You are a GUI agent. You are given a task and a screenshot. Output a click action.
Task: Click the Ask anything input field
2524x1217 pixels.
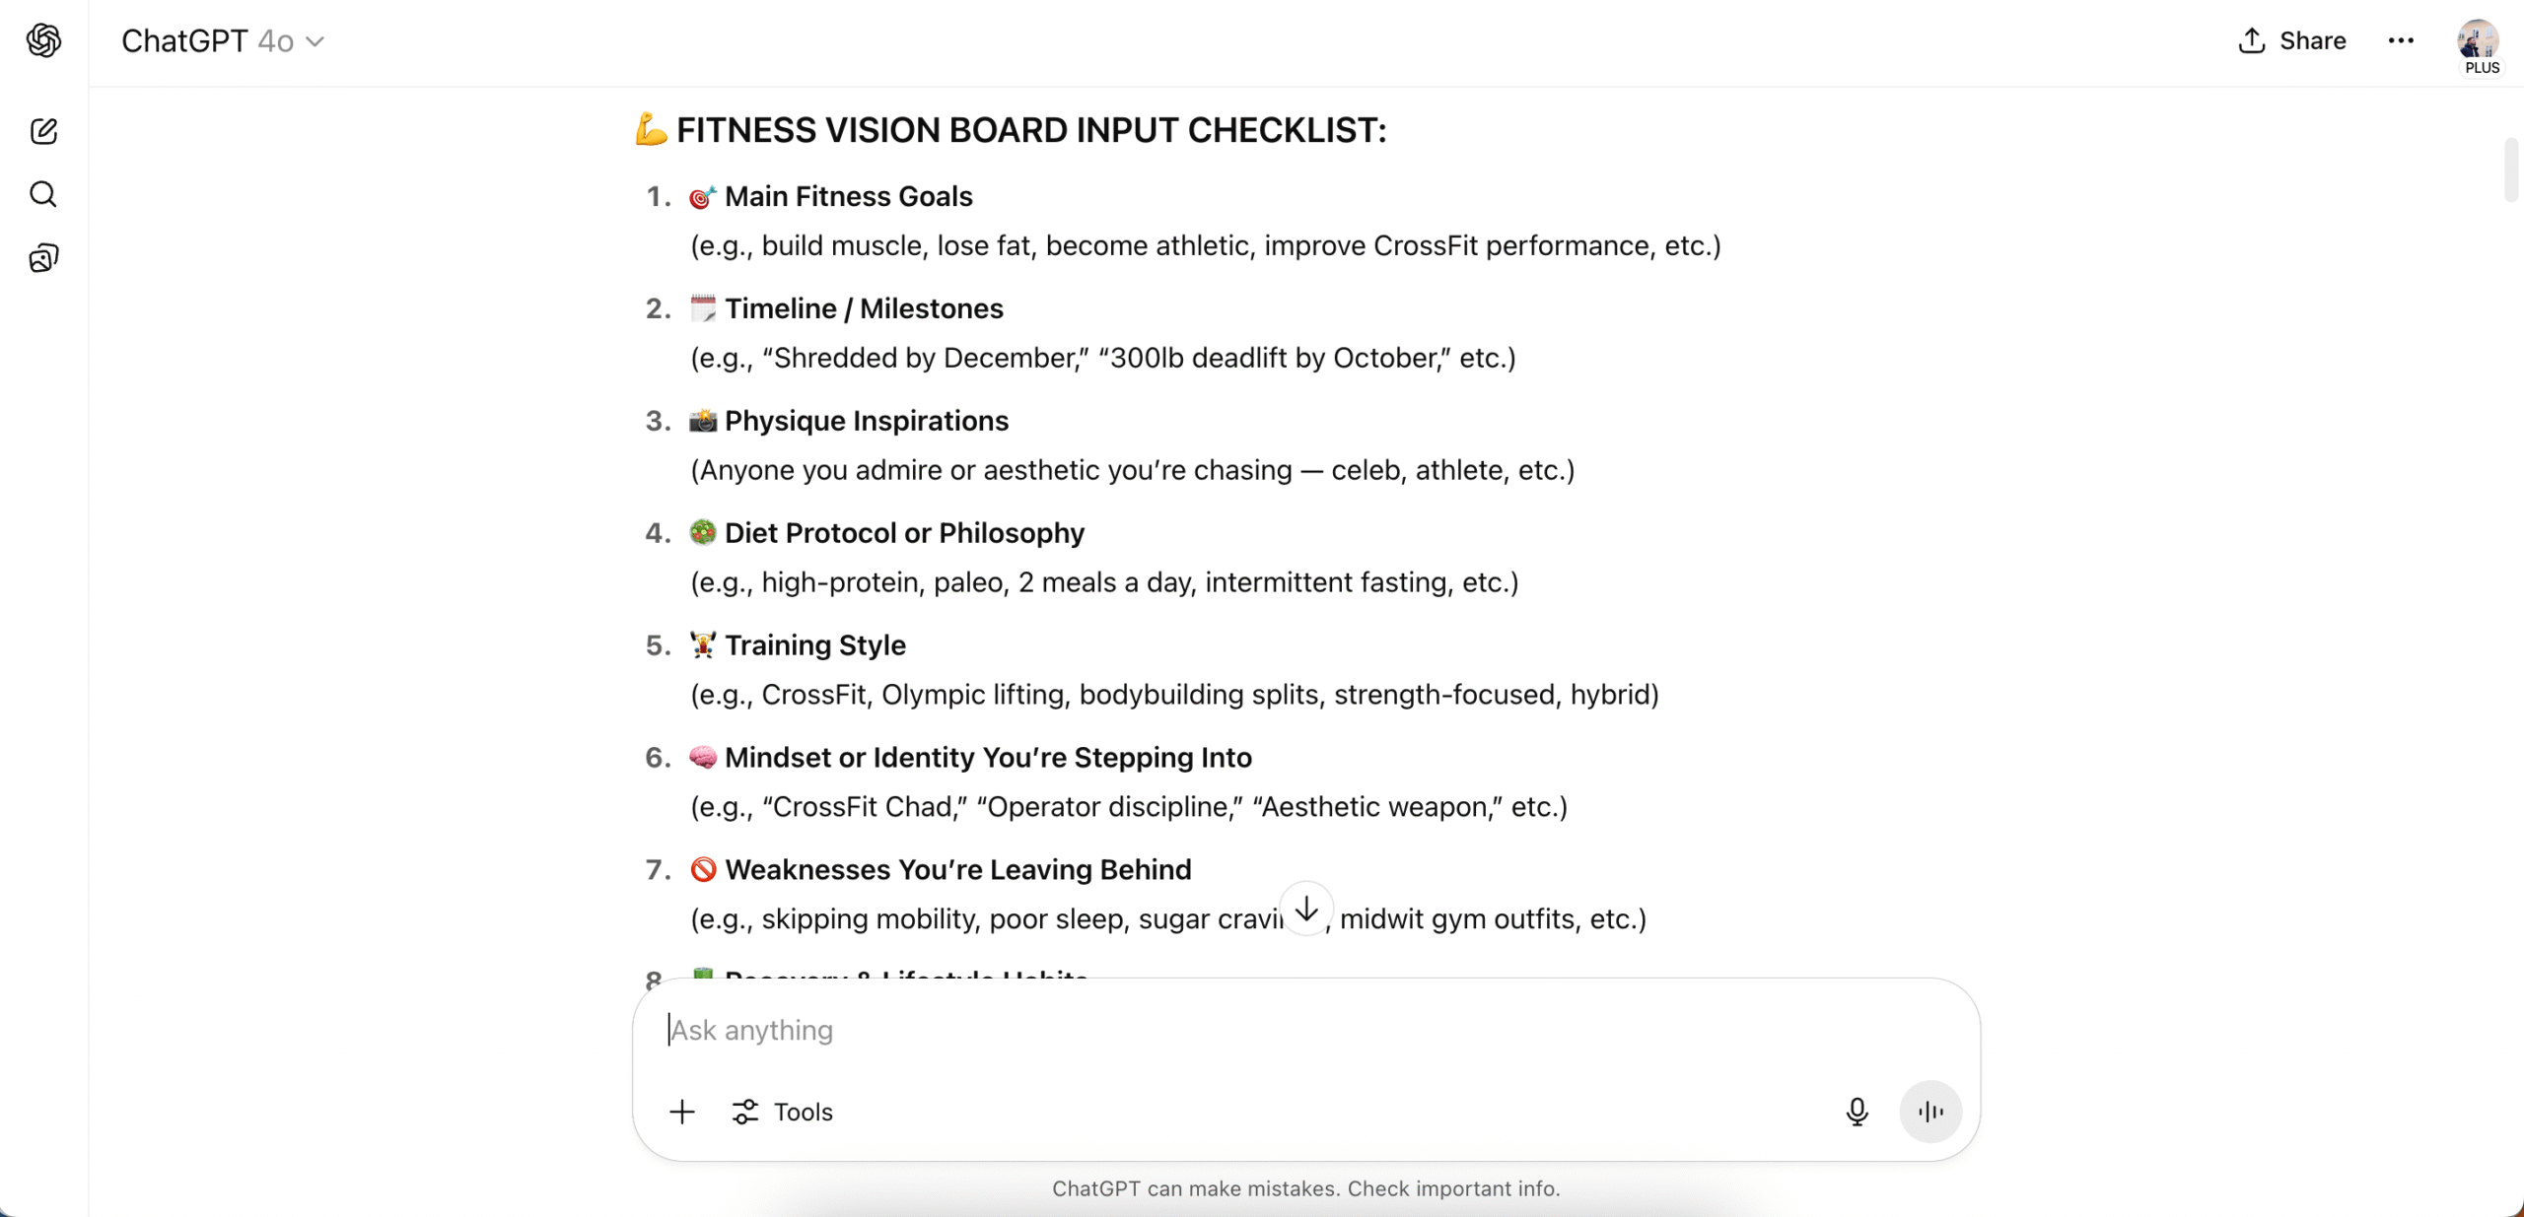[1305, 1031]
